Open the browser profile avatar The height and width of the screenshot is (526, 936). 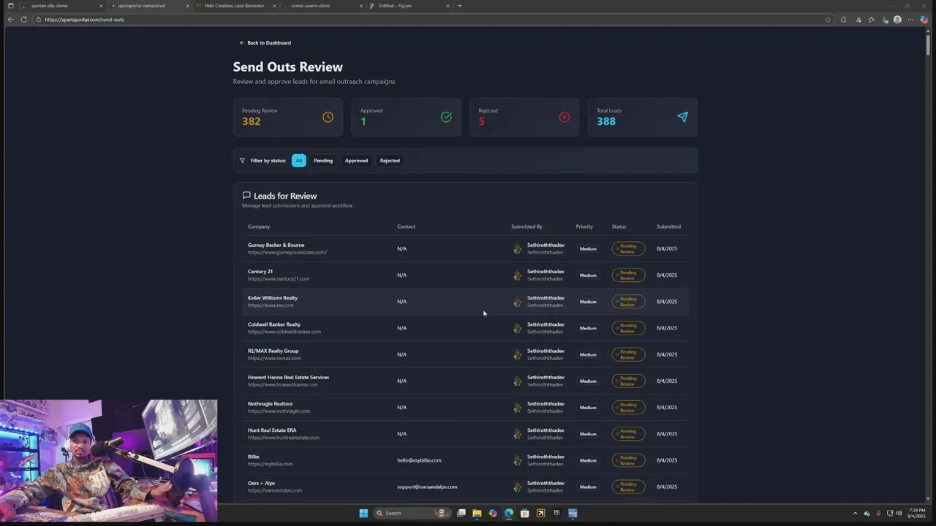(x=897, y=20)
